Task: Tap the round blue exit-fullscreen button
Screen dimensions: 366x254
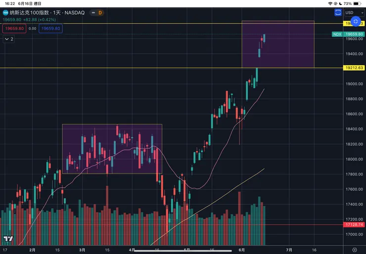Action: [x=356, y=22]
